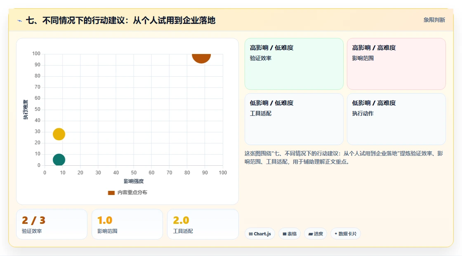Select the 高影响 / 高难度 quadrant card
This screenshot has height=256, width=462.
[396, 63]
